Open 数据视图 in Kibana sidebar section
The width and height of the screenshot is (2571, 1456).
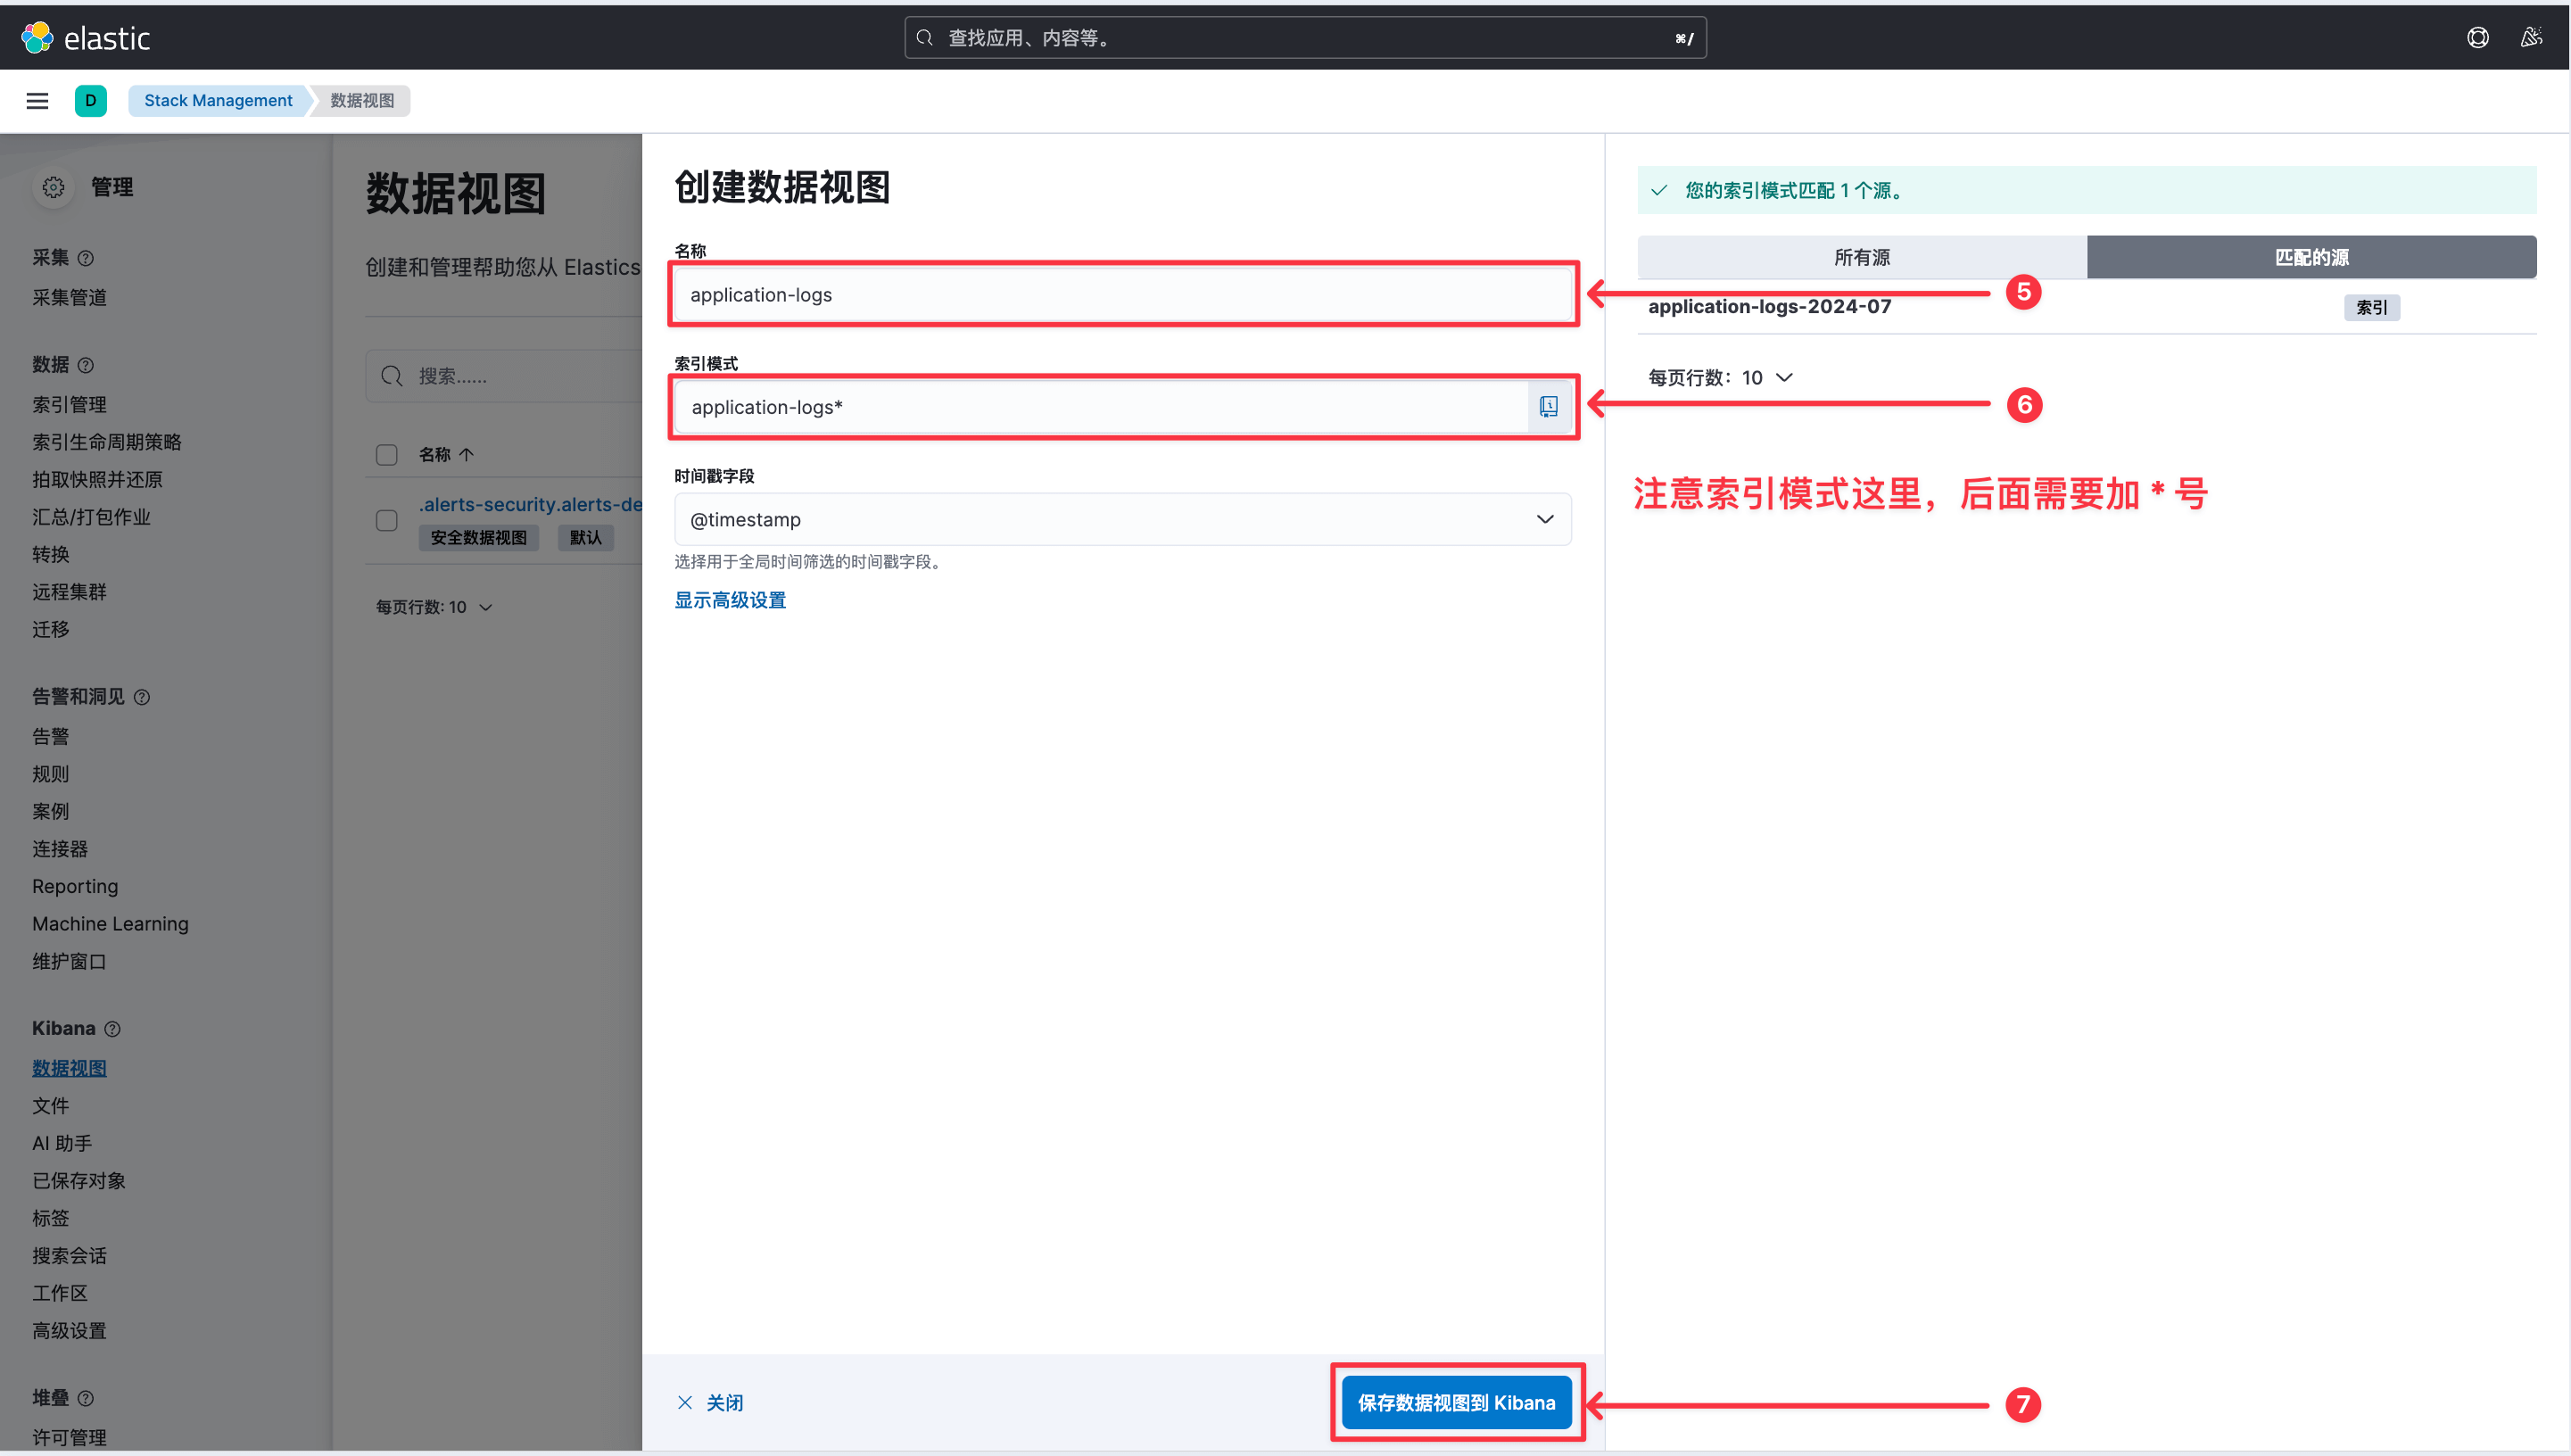(x=69, y=1068)
